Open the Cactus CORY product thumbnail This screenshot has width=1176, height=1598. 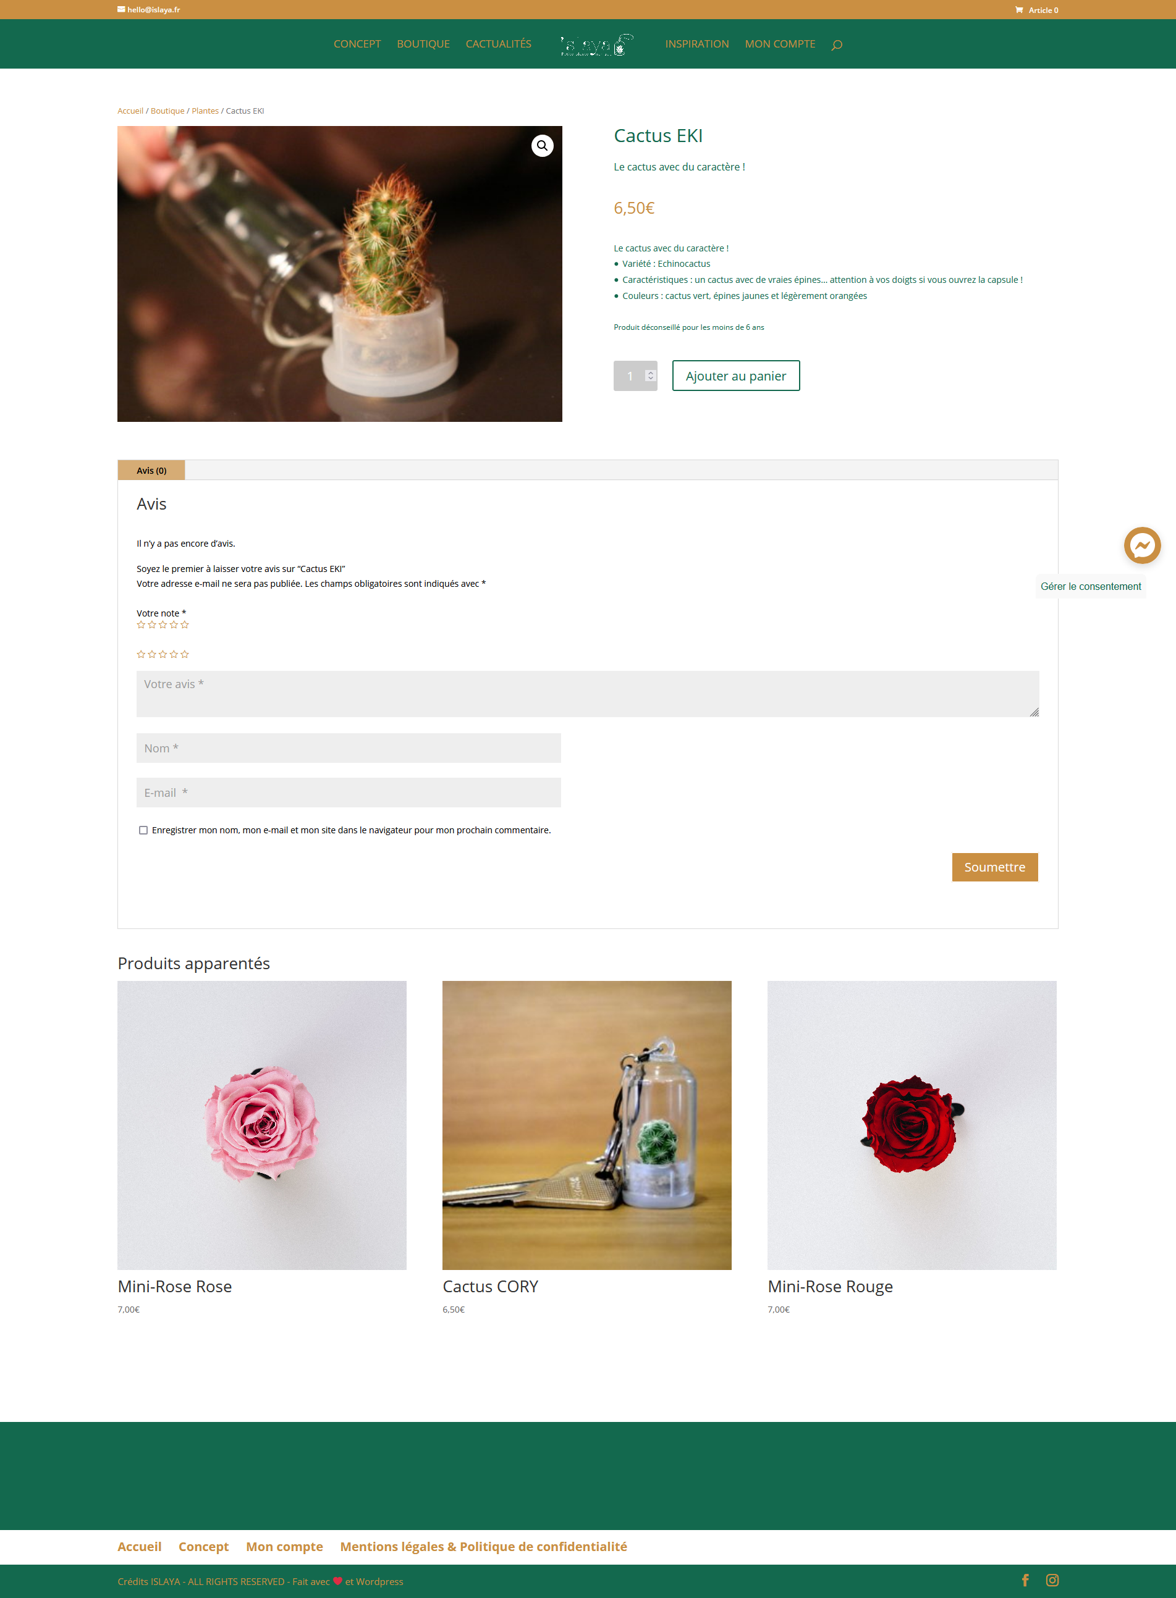[586, 1124]
